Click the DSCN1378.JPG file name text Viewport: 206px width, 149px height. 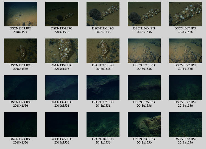pos(21,139)
